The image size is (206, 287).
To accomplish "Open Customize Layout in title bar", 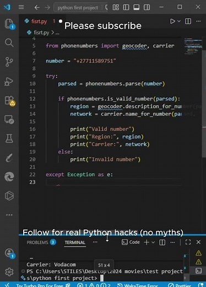I will coord(116,7).
